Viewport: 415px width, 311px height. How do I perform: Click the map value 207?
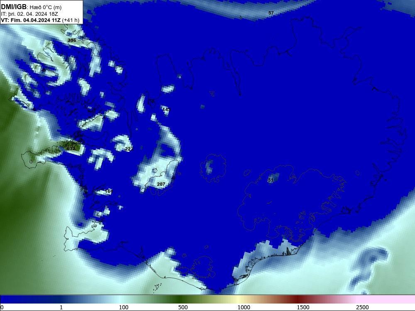[161, 184]
